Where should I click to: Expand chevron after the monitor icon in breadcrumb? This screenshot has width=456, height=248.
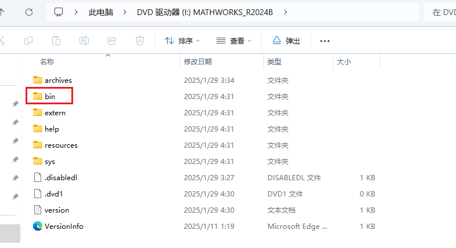pos(76,12)
